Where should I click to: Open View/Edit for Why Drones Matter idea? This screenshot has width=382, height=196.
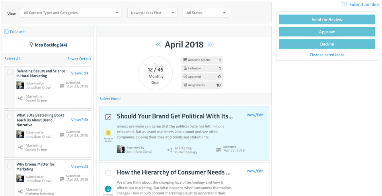coord(80,167)
